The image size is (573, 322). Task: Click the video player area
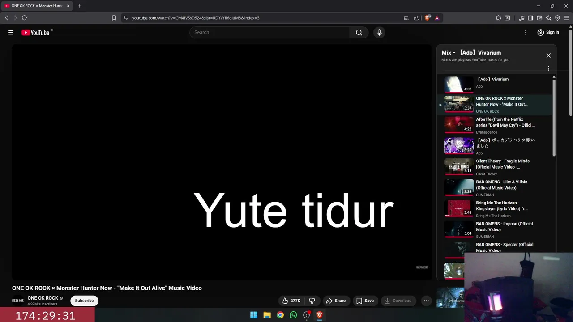[222, 162]
